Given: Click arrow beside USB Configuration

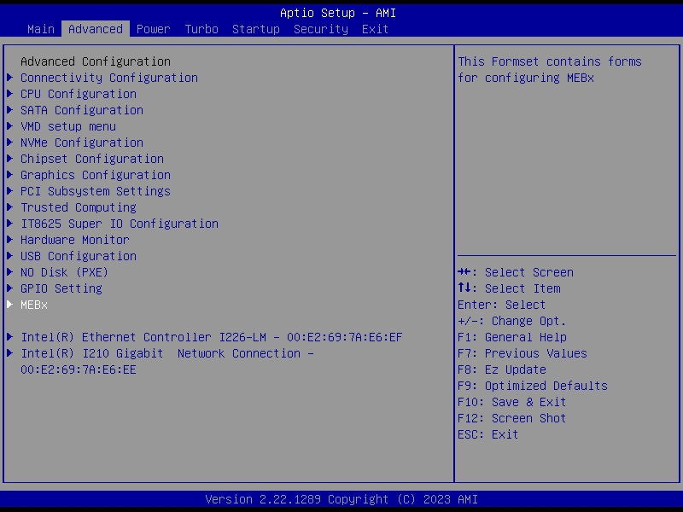Looking at the screenshot, I should 10,256.
